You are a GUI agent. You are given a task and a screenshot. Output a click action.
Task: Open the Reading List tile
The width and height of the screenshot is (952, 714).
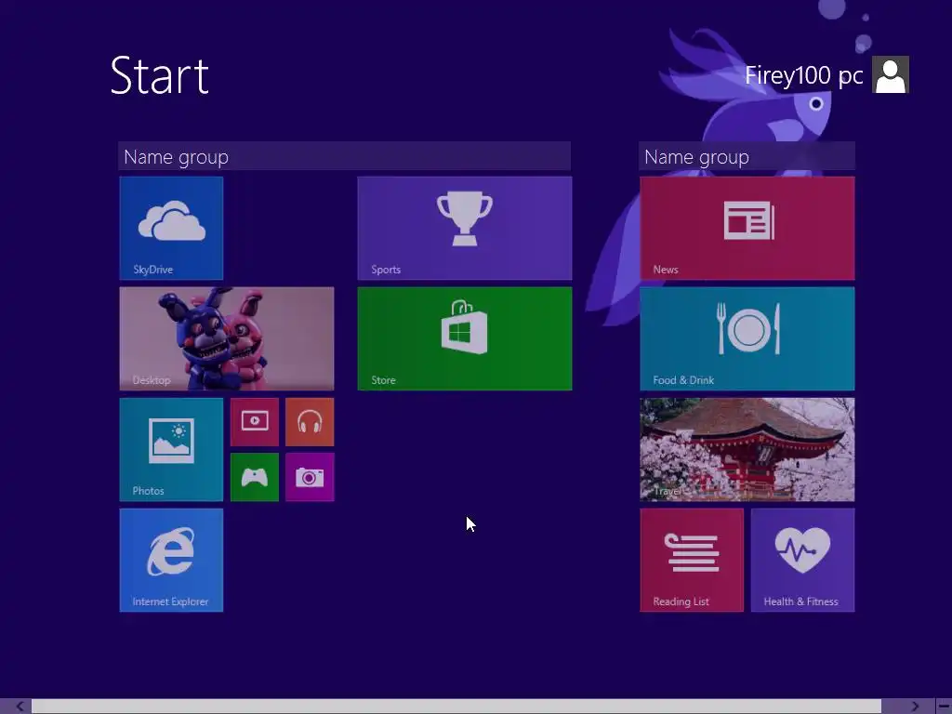click(692, 561)
